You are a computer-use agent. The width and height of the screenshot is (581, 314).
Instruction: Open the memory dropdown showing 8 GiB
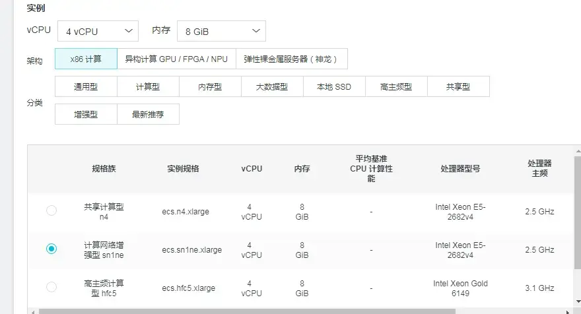[221, 31]
